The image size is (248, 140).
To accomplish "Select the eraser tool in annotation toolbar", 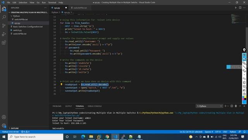I will [244, 71].
